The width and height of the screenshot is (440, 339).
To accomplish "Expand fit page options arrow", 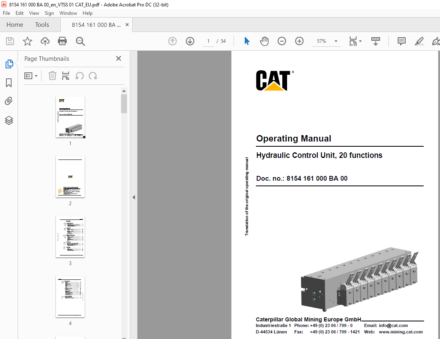I will point(360,41).
